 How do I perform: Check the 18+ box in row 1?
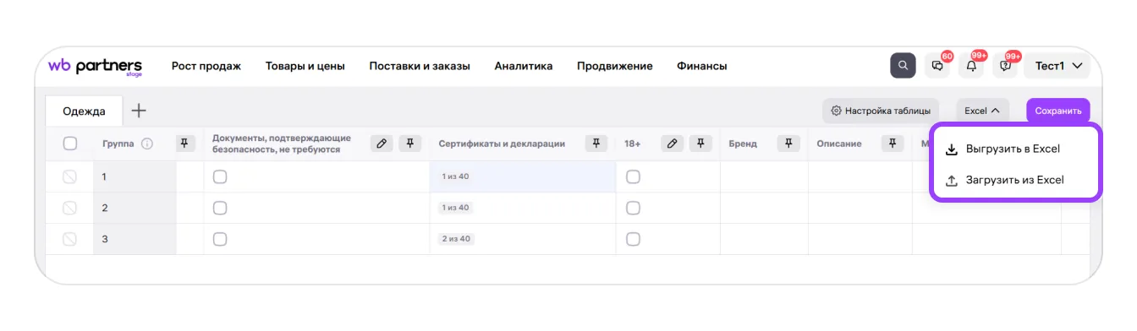coord(633,176)
